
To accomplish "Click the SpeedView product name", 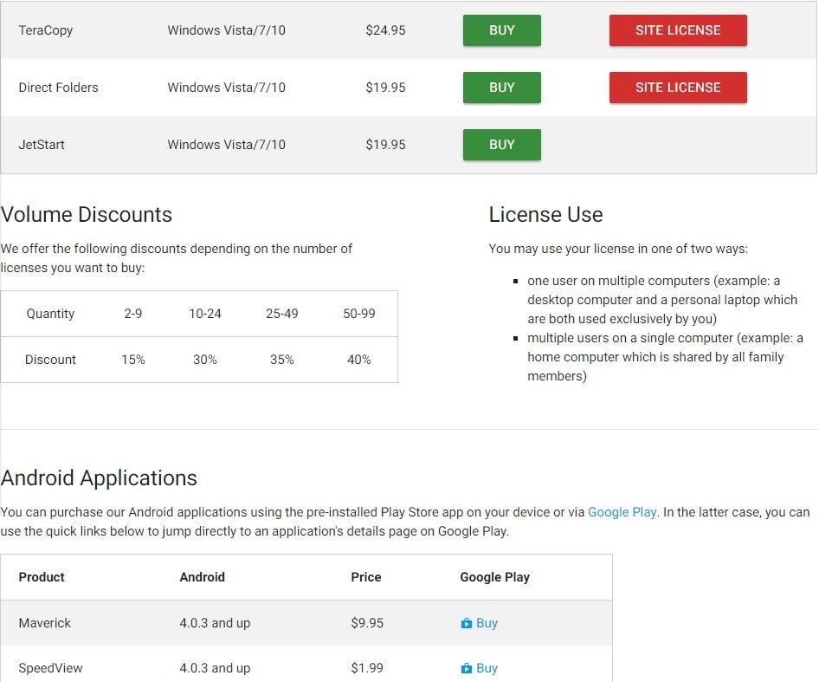I will pos(51,668).
